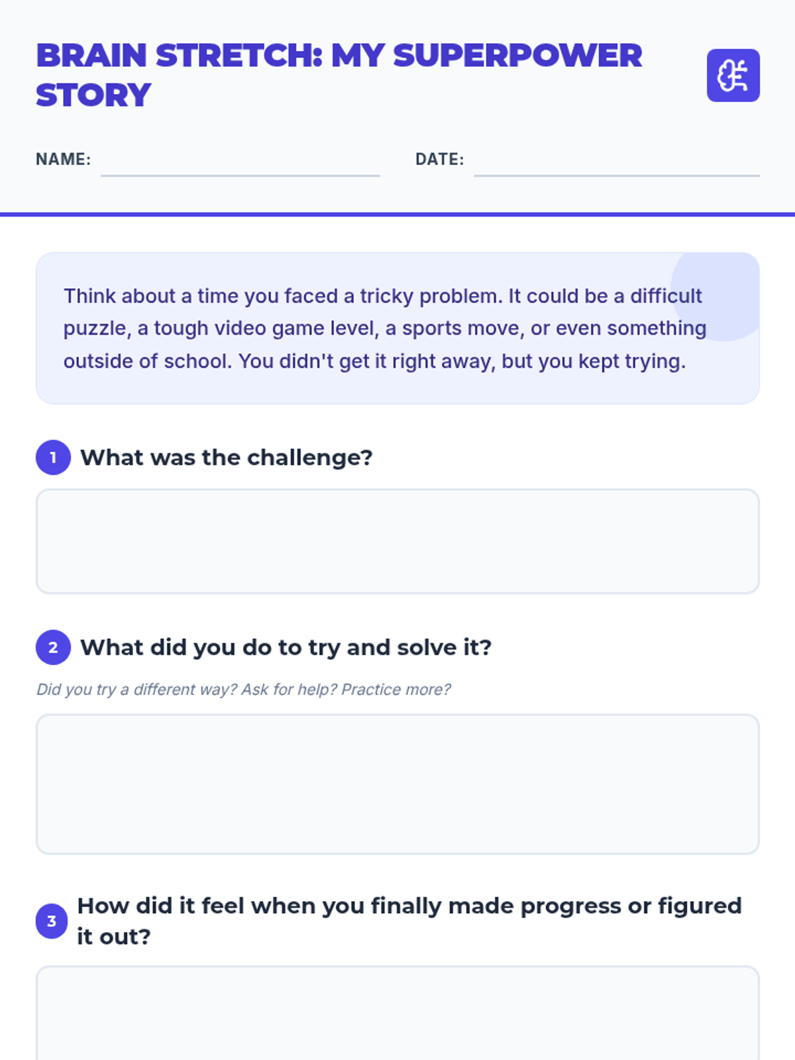Click 'What did you do to try and solve it?'
795x1060 pixels.
(286, 647)
